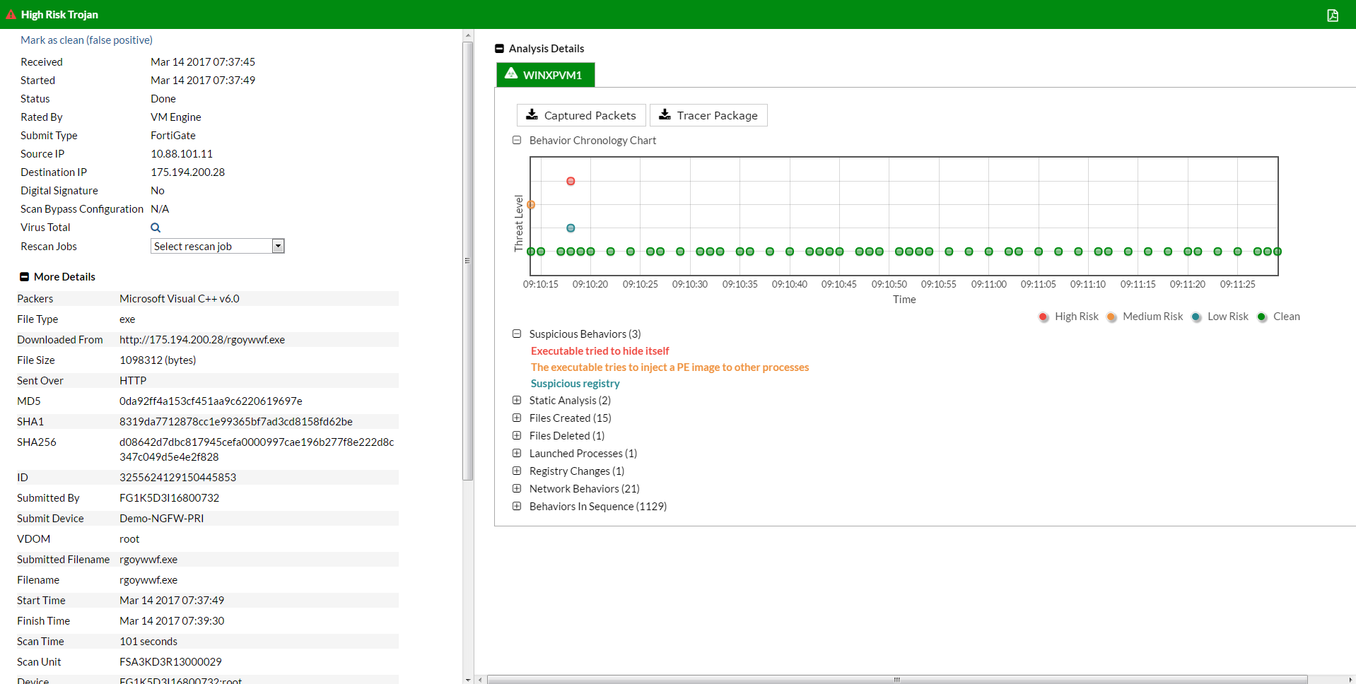1356x684 pixels.
Task: Click the Tracer Package download icon
Action: (665, 114)
